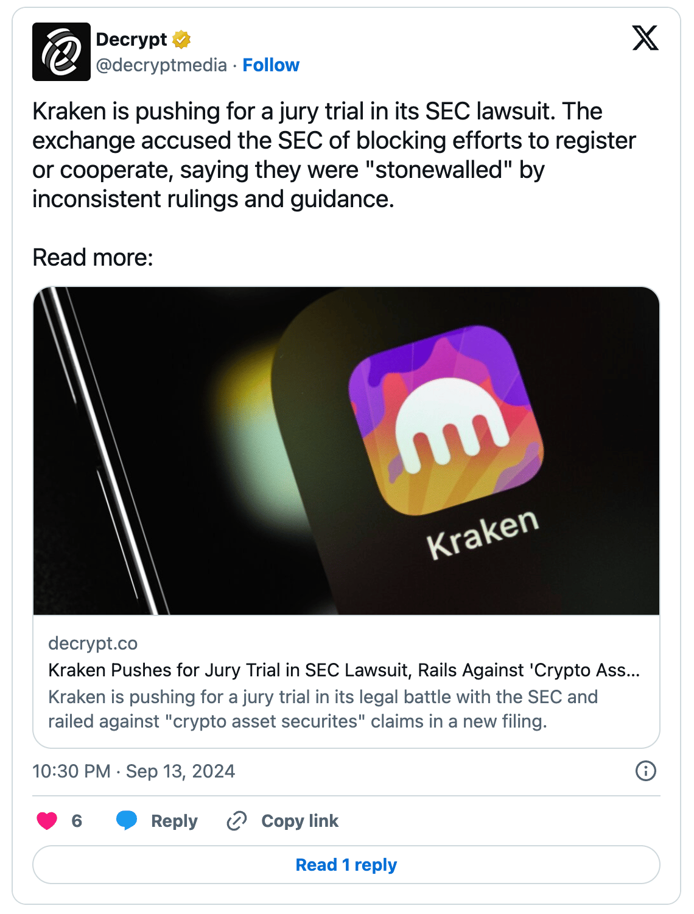694x914 pixels.
Task: Open the 'Kraken Pushes for Jury Trial' headline
Action: coord(344,670)
